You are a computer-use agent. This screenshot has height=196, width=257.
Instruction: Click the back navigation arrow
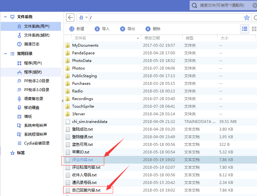(x=70, y=17)
